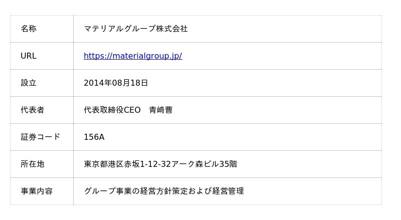Select the 所在地 label cell

coord(33,164)
